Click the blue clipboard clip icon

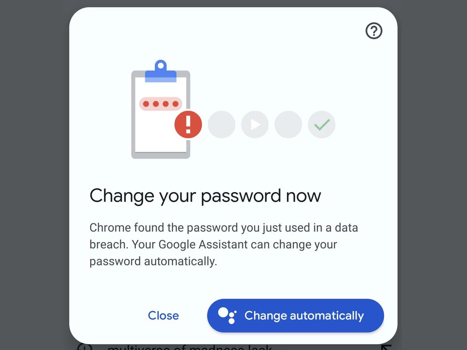coord(160,71)
